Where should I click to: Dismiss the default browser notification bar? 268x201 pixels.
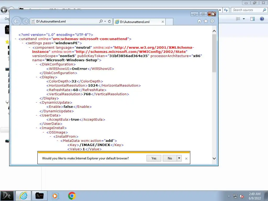pos(186,159)
